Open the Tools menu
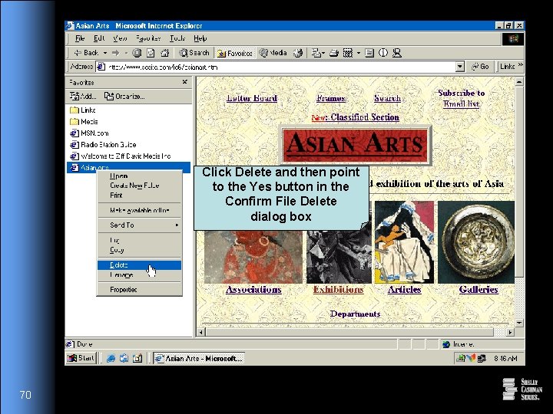The height and width of the screenshot is (414, 553). 177,38
